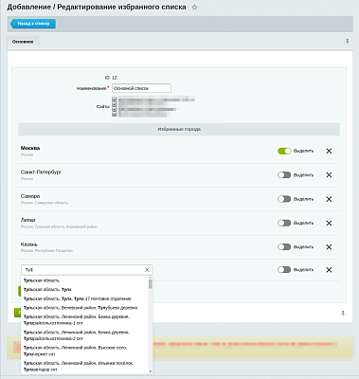Click the suggestion list's scroll down arrow
Image resolution: width=359 pixels, height=379 pixels.
click(x=151, y=371)
